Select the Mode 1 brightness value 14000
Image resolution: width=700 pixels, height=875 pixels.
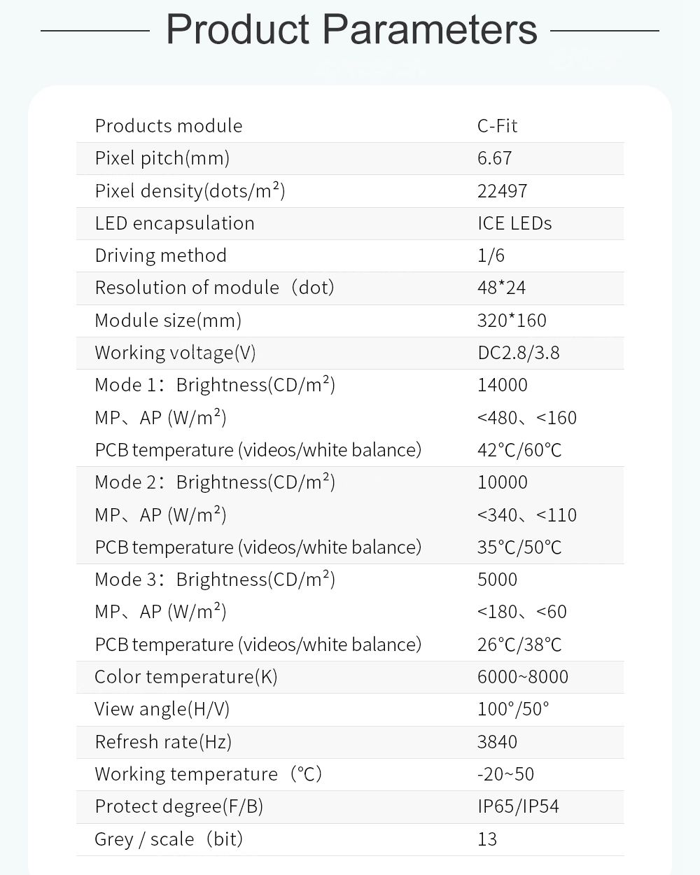click(502, 385)
